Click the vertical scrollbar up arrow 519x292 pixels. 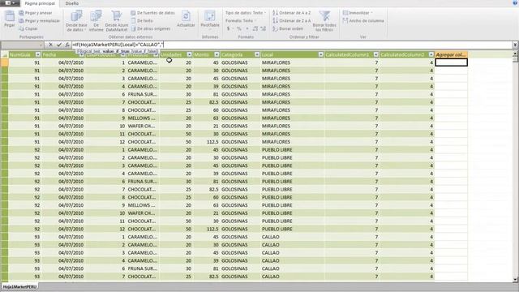coord(516,54)
